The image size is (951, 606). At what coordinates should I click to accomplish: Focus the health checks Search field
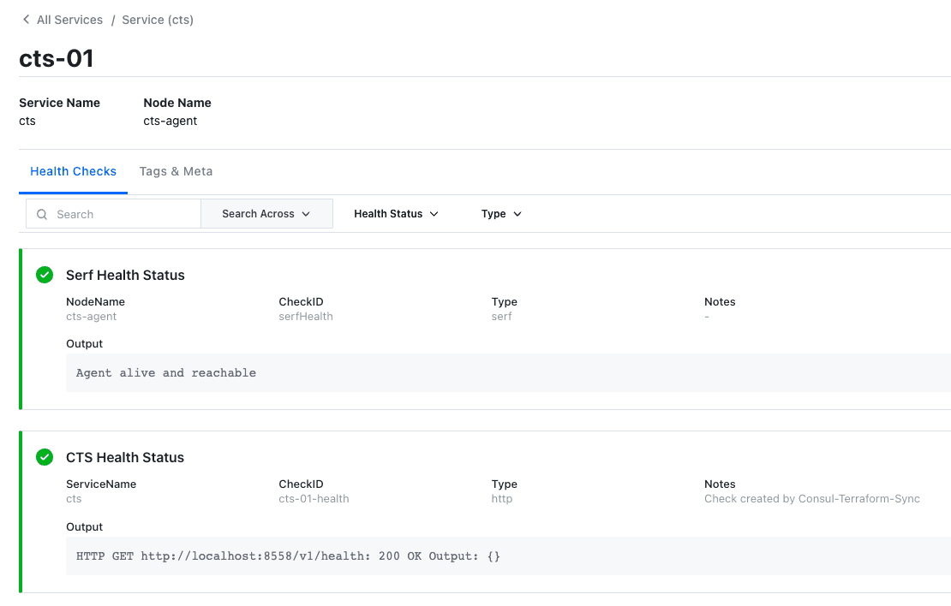(x=124, y=214)
